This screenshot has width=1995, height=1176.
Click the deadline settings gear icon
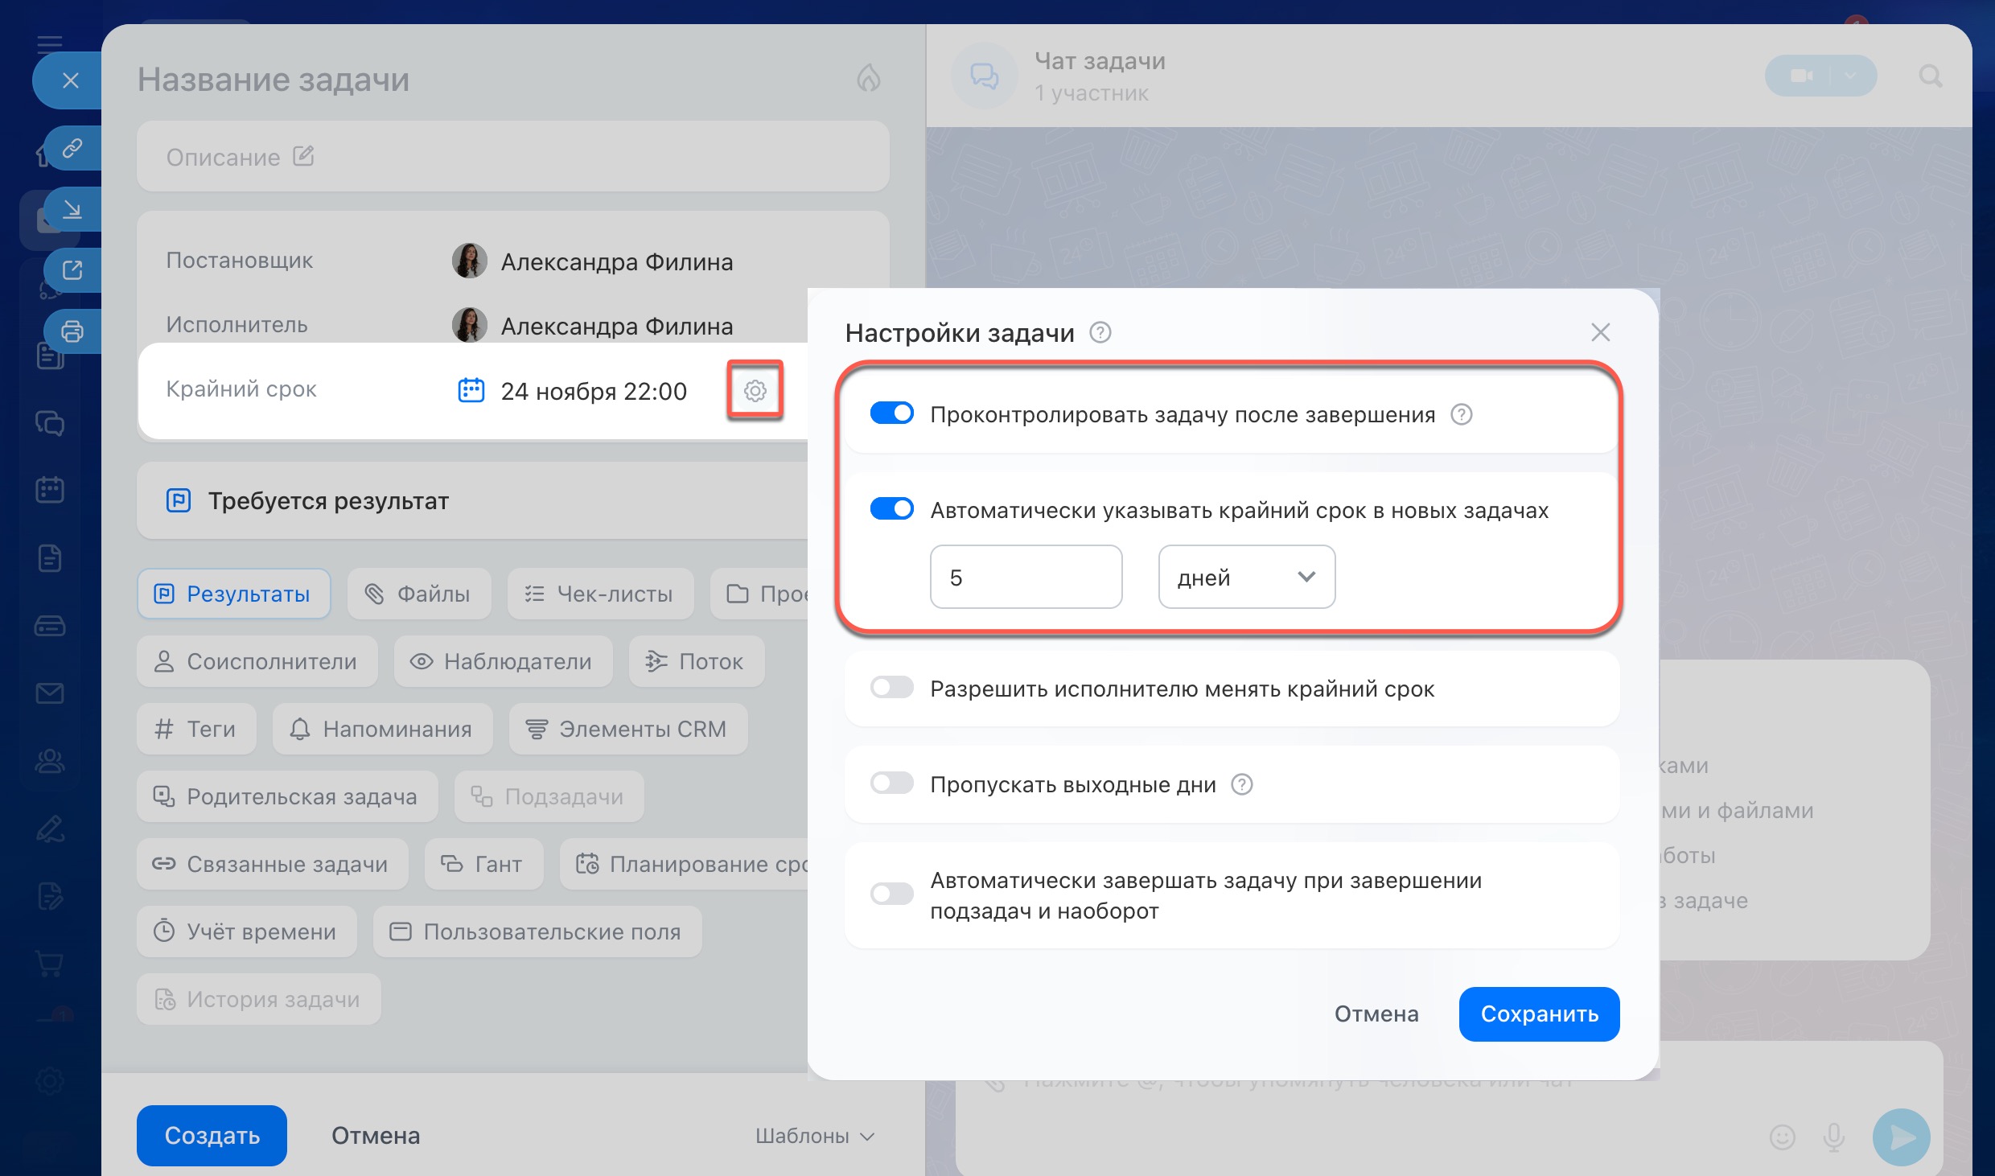755,391
